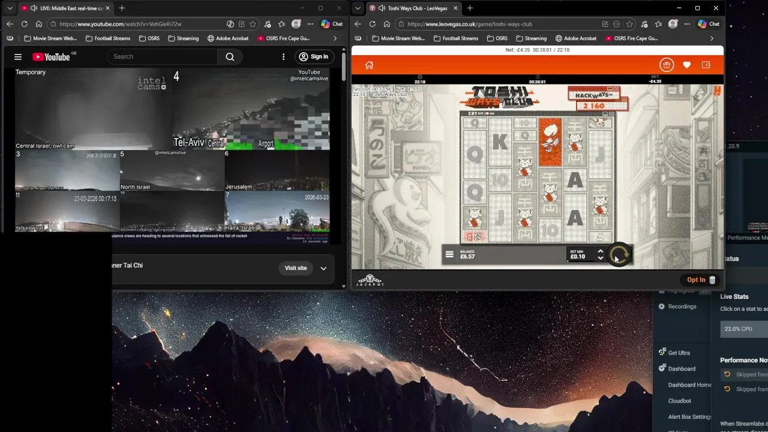Open Recordings in Streamlabs sidebar
This screenshot has width=768, height=432.
[677, 307]
